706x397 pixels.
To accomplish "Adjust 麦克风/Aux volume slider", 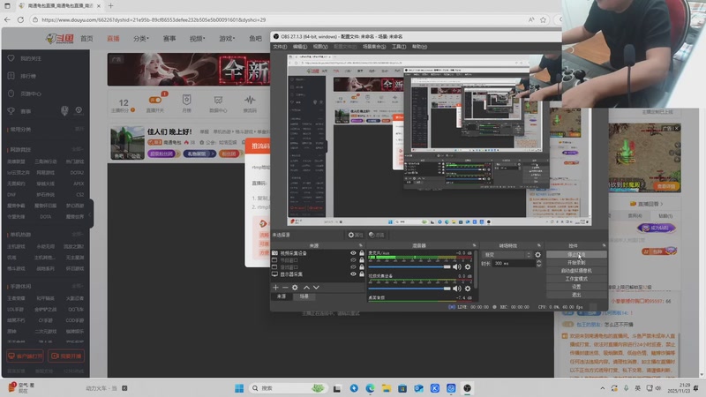I will [409, 267].
